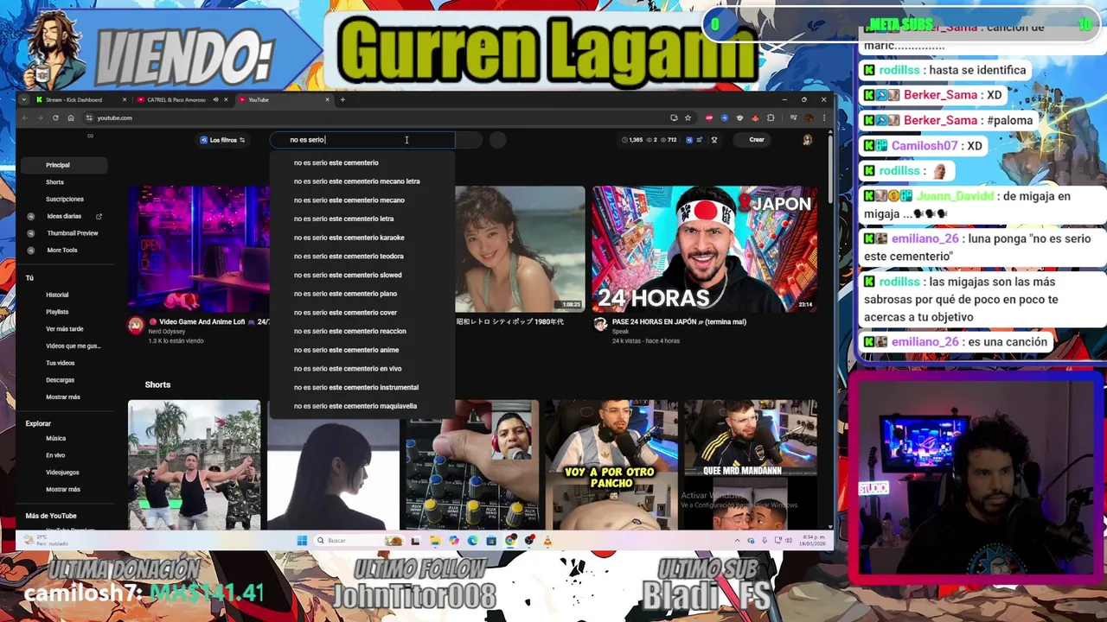Open Short with dancing men outdoors
The height and width of the screenshot is (622, 1107).
(x=195, y=464)
